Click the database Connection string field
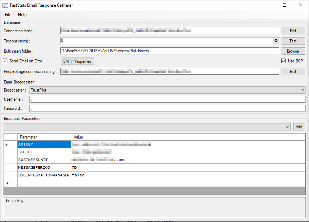The width and height of the screenshot is (309, 222). tap(170, 31)
